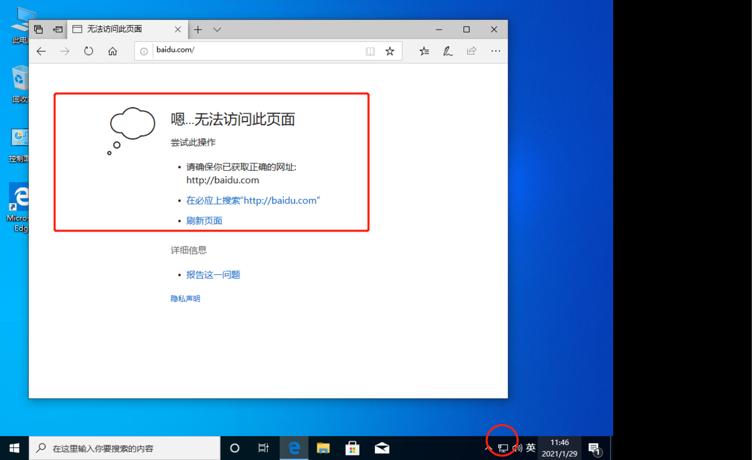Open the Favorites hub in Edge toolbar
752x460 pixels.
[x=424, y=51]
